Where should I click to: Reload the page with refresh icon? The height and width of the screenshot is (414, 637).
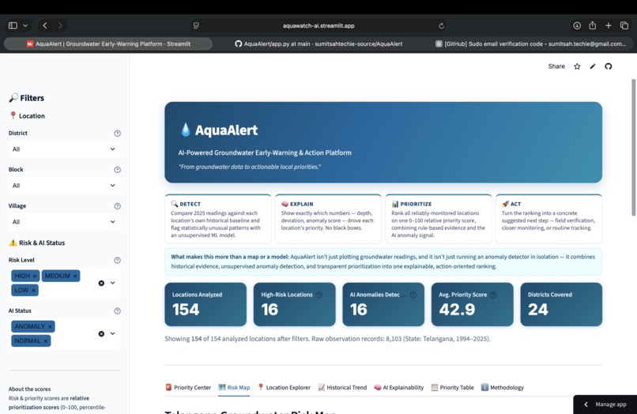click(x=441, y=25)
